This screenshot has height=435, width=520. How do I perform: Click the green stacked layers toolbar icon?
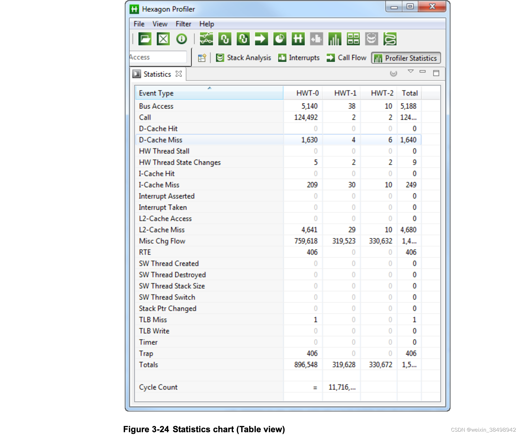(x=390, y=39)
